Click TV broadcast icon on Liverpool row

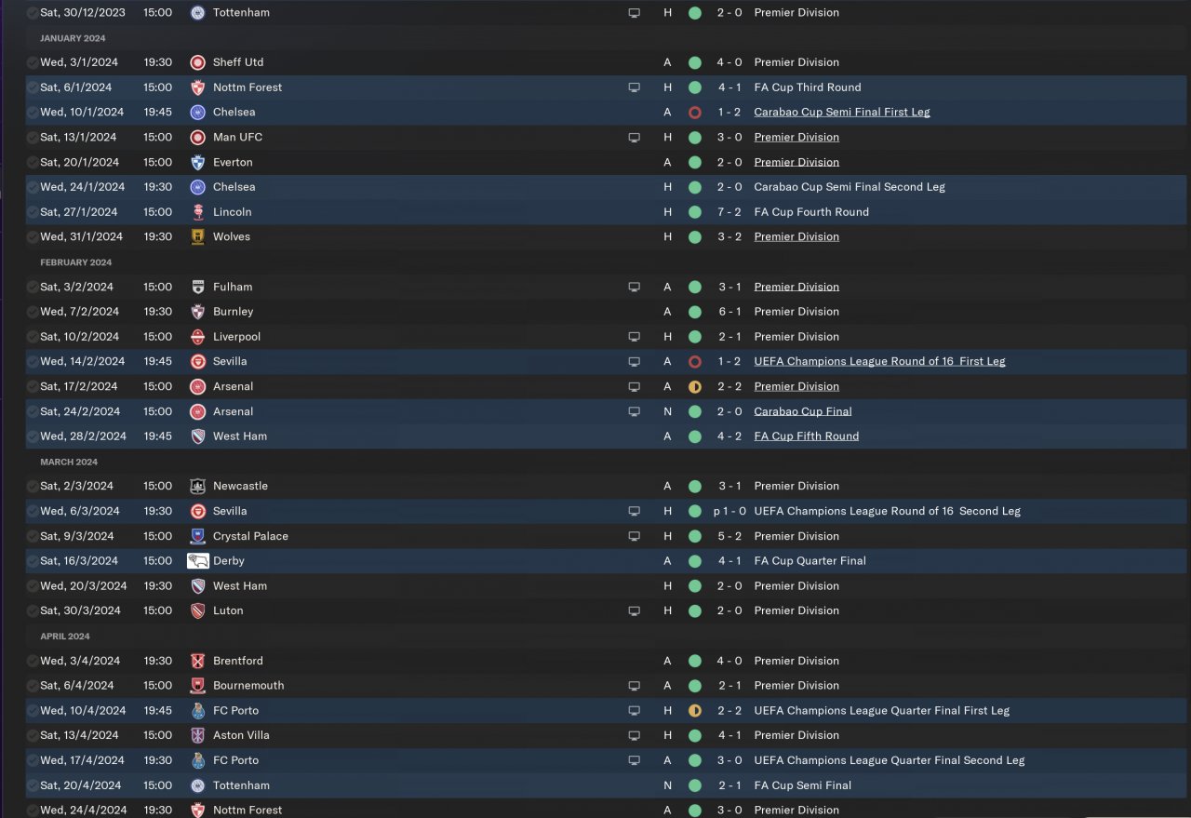(634, 337)
